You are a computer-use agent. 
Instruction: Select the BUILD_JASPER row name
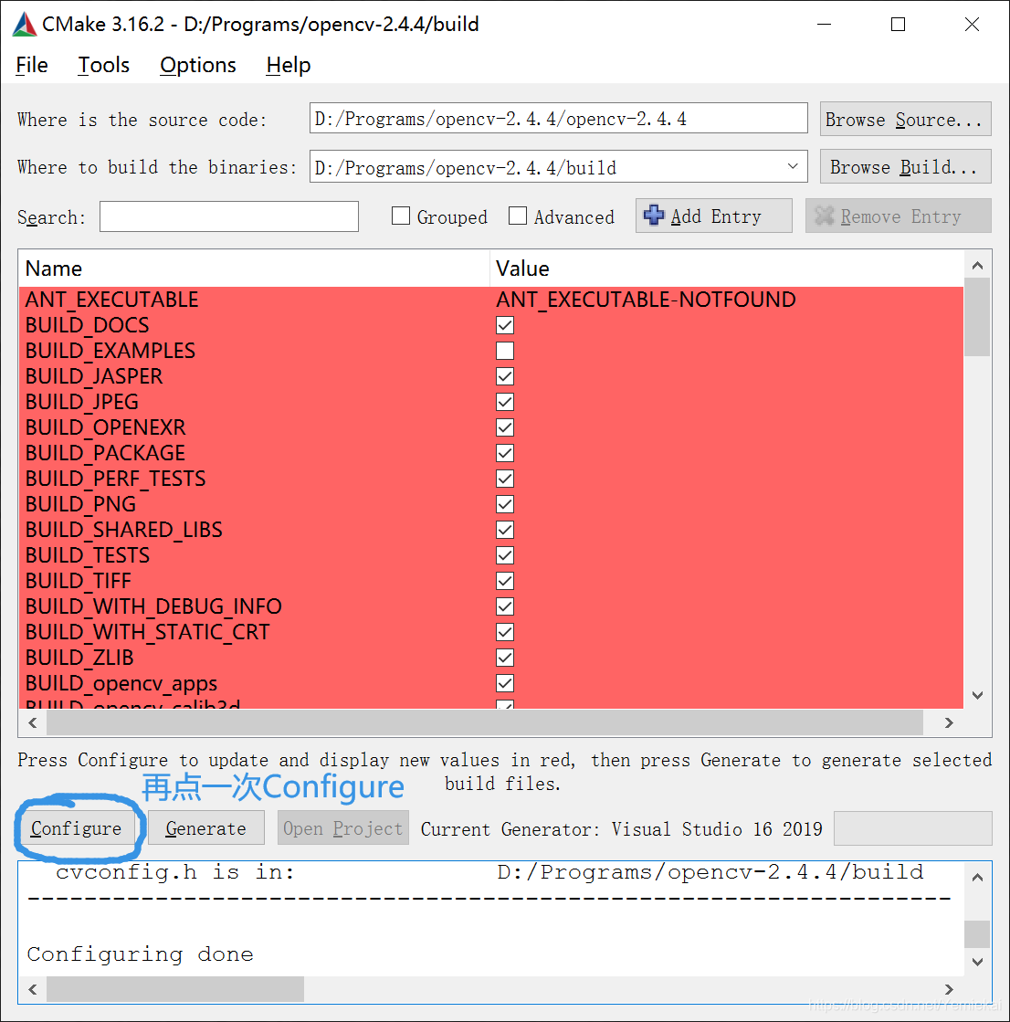94,376
